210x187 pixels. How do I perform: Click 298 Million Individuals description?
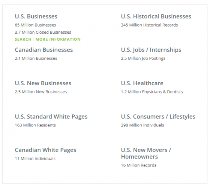142,125
